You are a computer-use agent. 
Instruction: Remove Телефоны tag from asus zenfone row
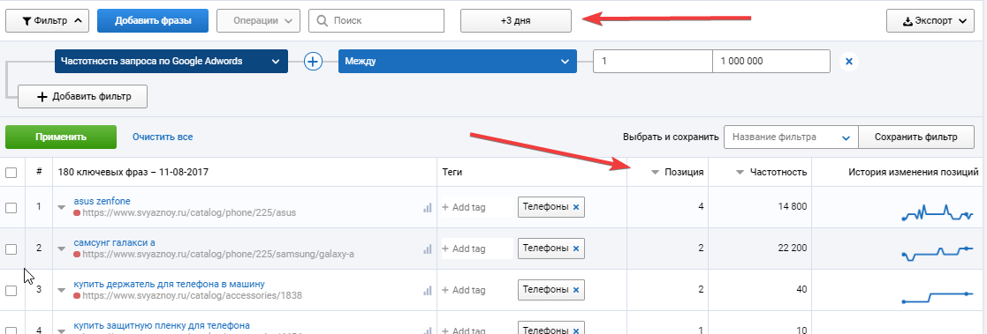tap(576, 207)
